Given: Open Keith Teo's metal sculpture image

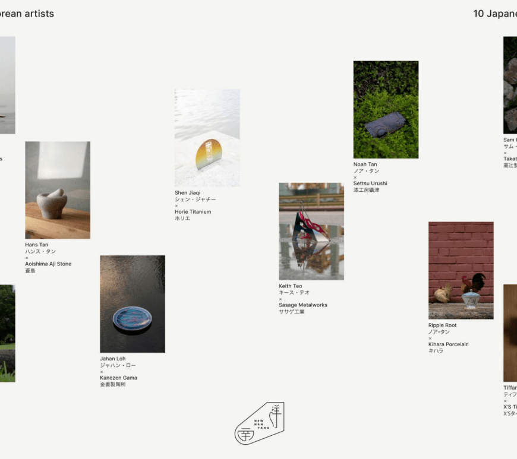Looking at the screenshot, I should coord(311,232).
